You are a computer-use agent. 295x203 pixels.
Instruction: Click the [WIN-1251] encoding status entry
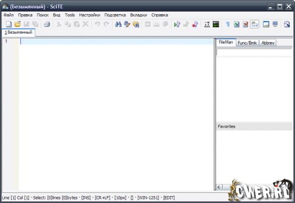coord(148,198)
